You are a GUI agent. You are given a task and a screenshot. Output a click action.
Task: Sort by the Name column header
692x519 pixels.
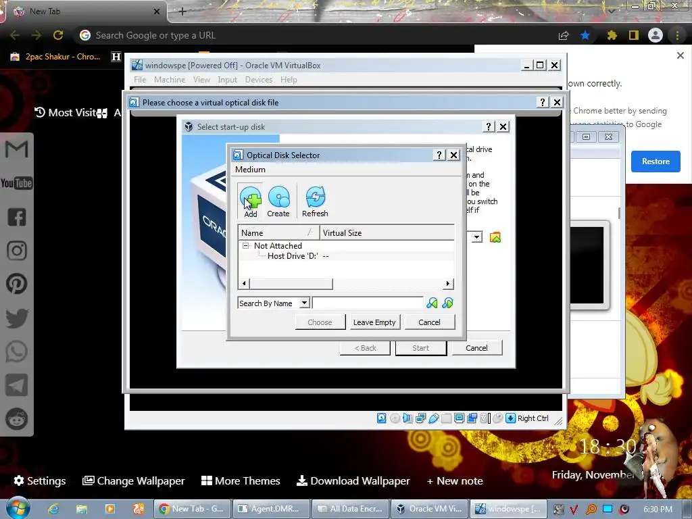pyautogui.click(x=279, y=232)
